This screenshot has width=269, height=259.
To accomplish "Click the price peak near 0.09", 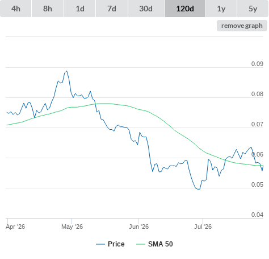I will click(66, 71).
